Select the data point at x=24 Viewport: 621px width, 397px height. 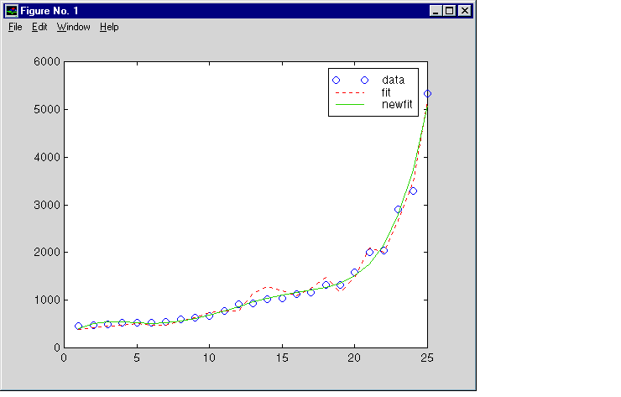tap(413, 191)
